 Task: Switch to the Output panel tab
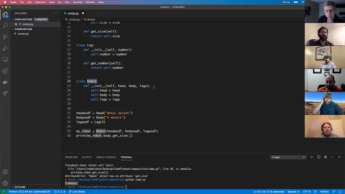[87, 157]
